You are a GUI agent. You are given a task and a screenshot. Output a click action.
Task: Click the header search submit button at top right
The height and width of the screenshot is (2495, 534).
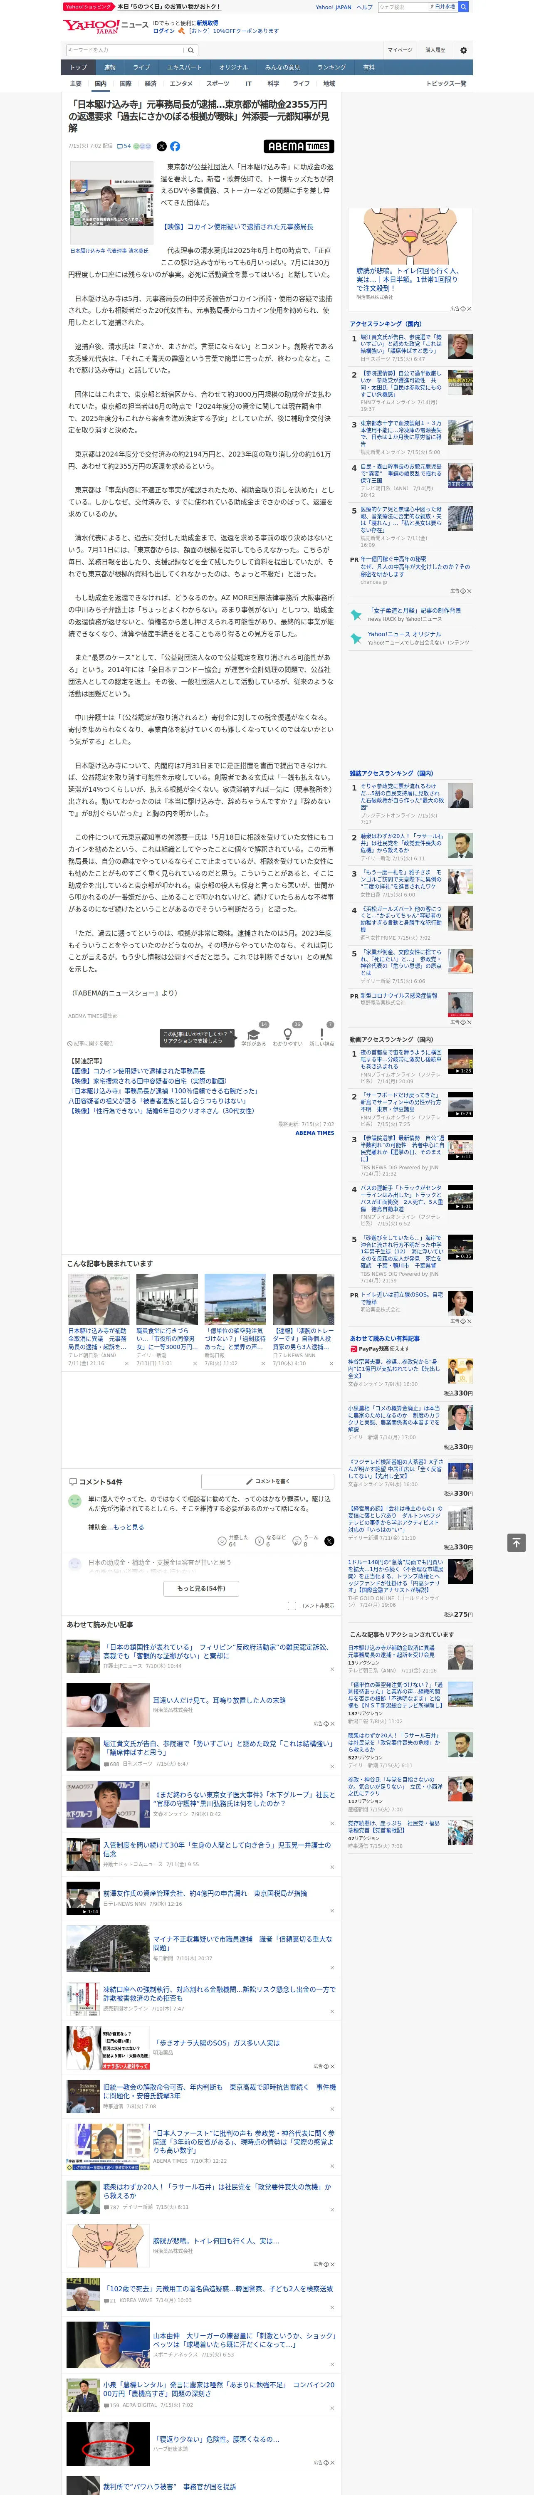coord(463,7)
